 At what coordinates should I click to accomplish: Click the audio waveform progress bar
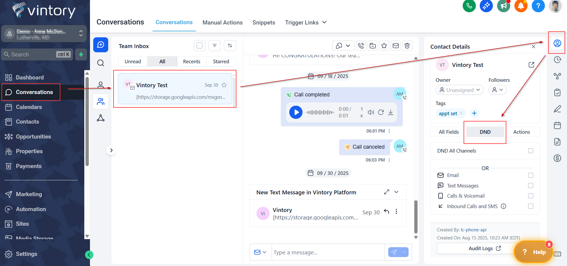(320, 113)
